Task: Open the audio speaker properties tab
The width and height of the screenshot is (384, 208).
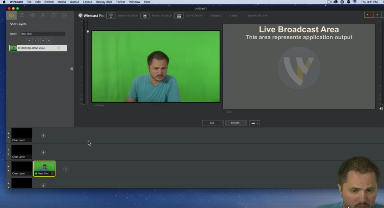Action: point(32,15)
